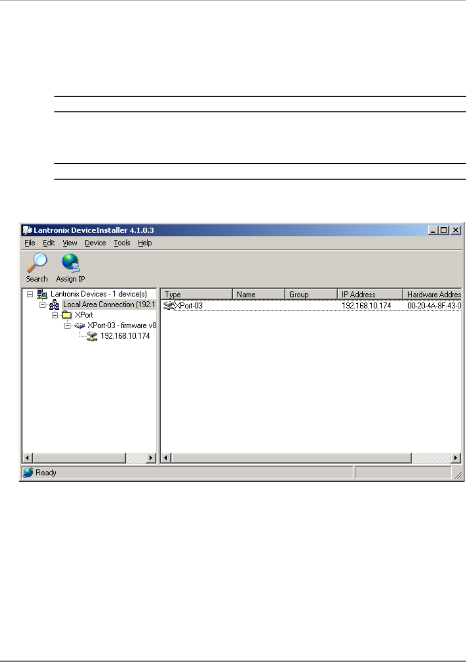Image resolution: width=466 pixels, height=662 pixels.
Task: Sort by the Group column header
Action: (311, 294)
